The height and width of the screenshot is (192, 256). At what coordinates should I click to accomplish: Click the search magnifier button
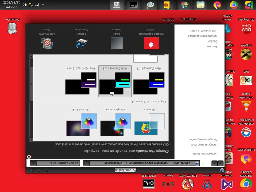(33, 163)
